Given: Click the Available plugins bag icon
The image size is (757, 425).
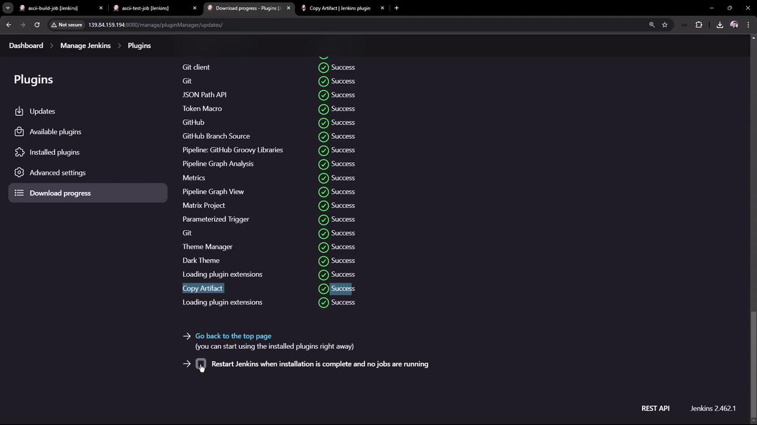Looking at the screenshot, I should (x=19, y=132).
